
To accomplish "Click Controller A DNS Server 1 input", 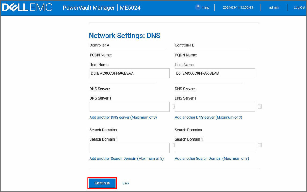I will 130,107.
